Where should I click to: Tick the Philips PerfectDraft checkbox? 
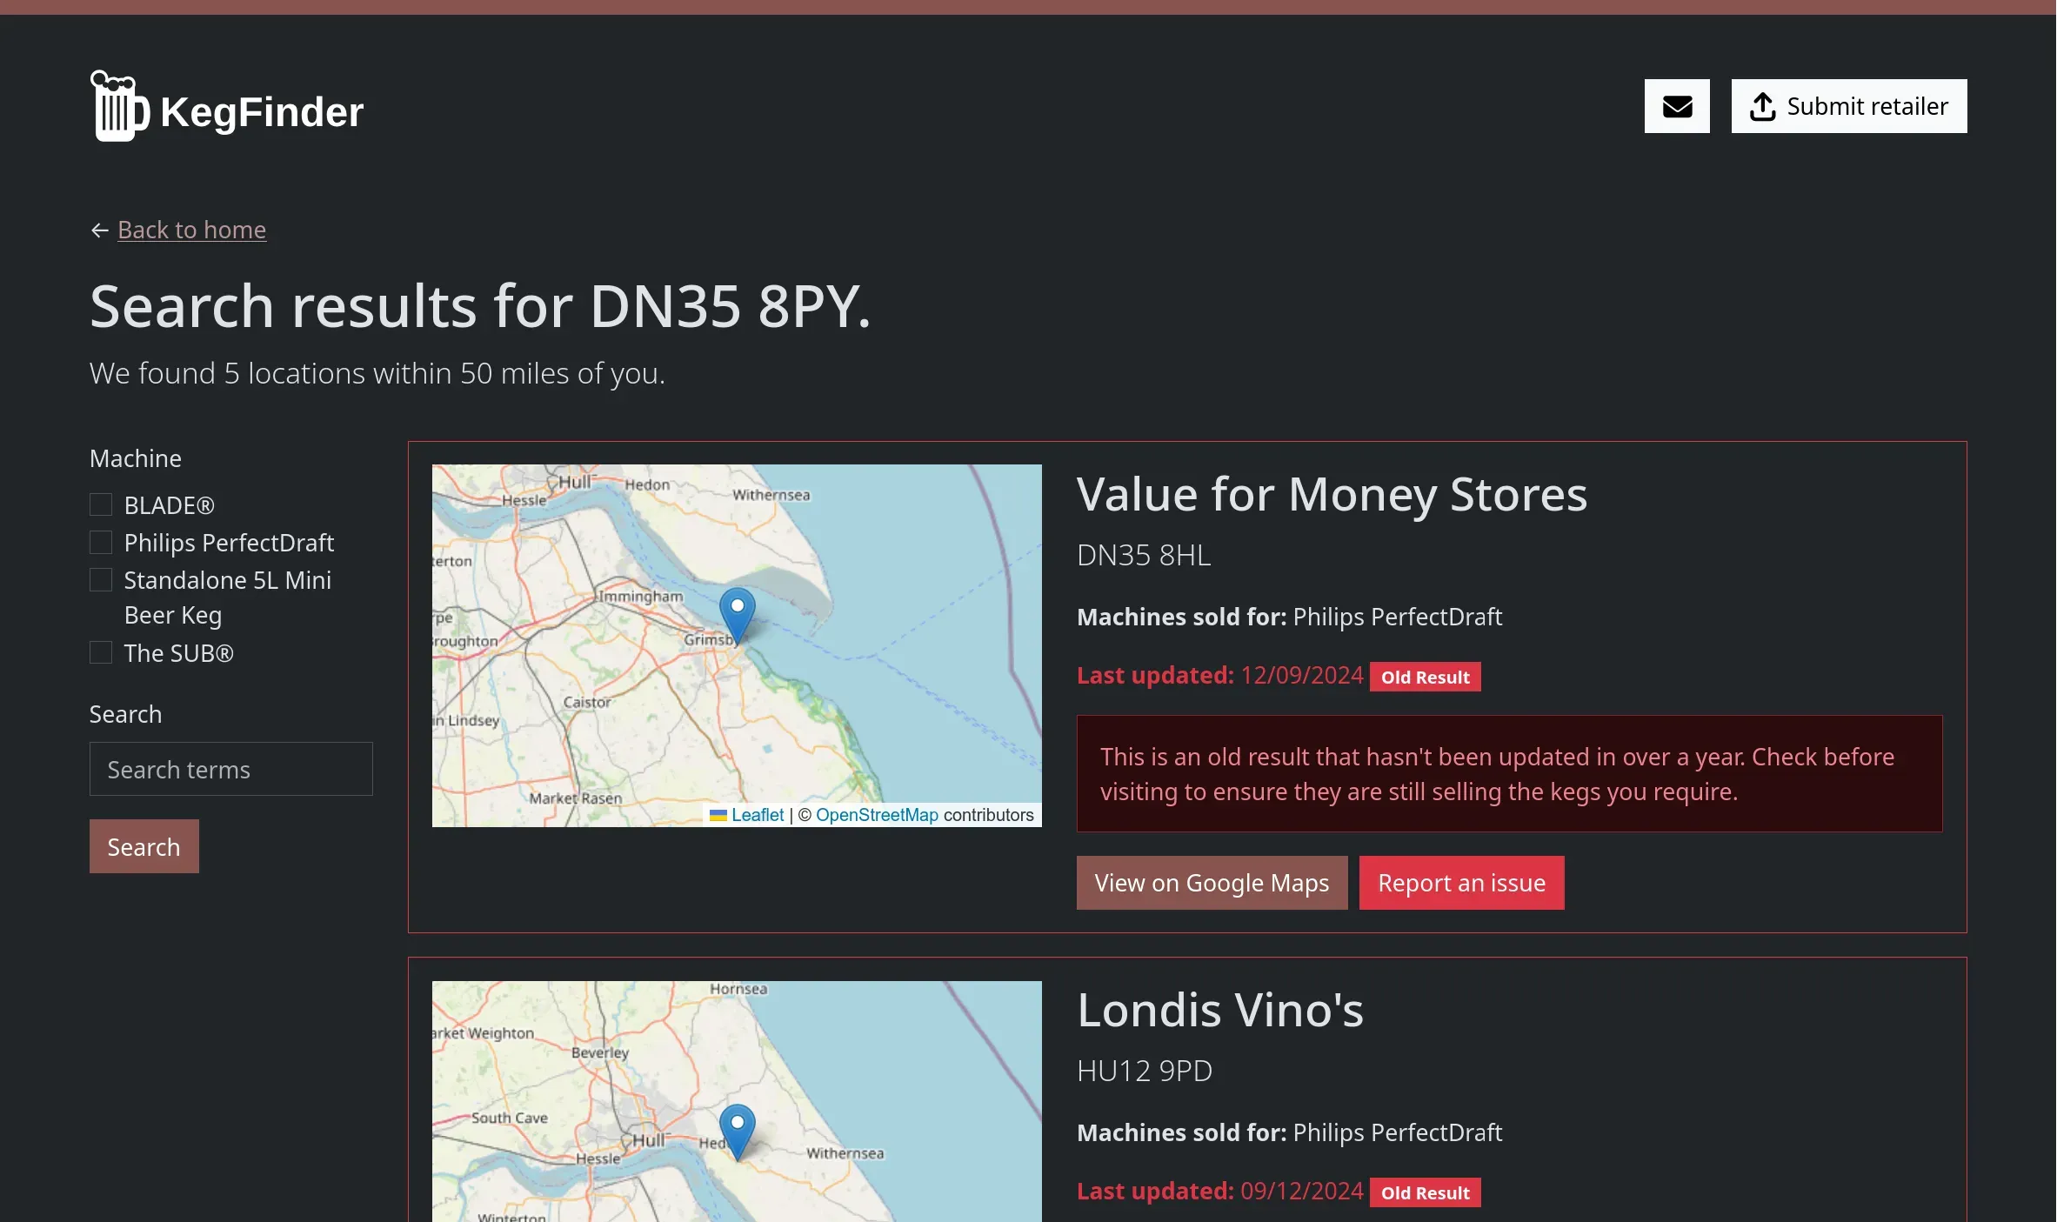pyautogui.click(x=101, y=542)
